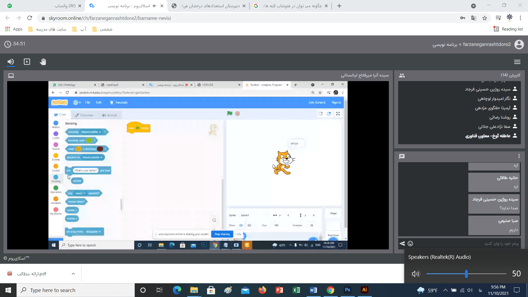Click the users panel people icon
Viewport: 528px width, 297px height.
(x=402, y=75)
